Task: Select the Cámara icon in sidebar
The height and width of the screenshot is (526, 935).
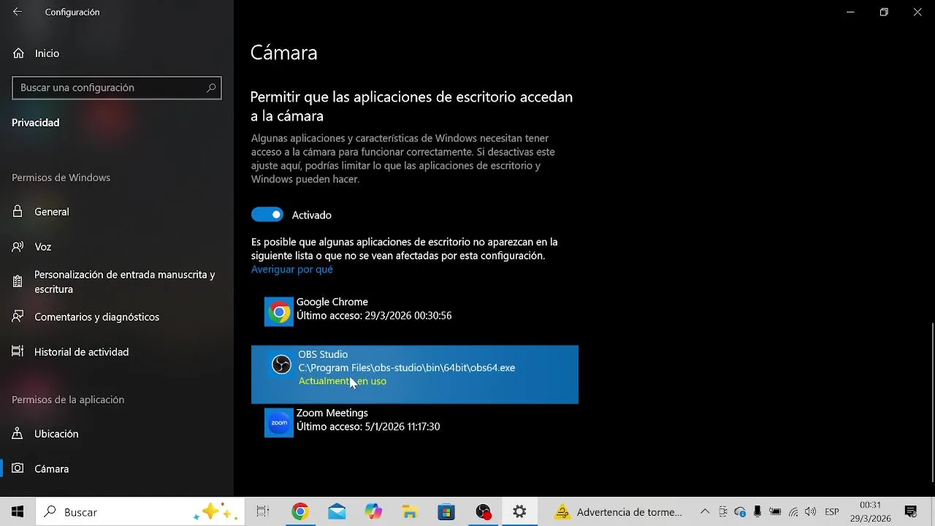Action: (x=18, y=469)
